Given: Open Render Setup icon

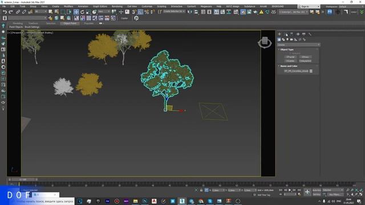Looking at the screenshot, I should [243, 11].
